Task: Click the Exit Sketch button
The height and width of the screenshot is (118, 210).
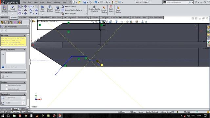Action: (4, 9)
